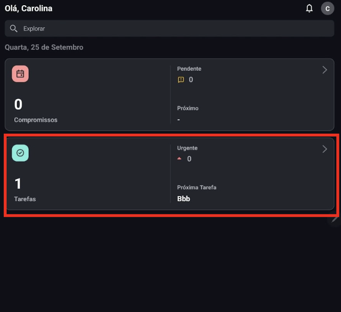
Task: Select the Urgente count section
Action: click(187, 154)
